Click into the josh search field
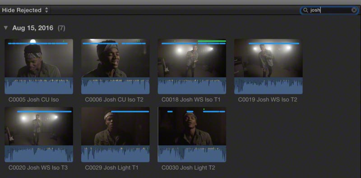 (x=329, y=10)
